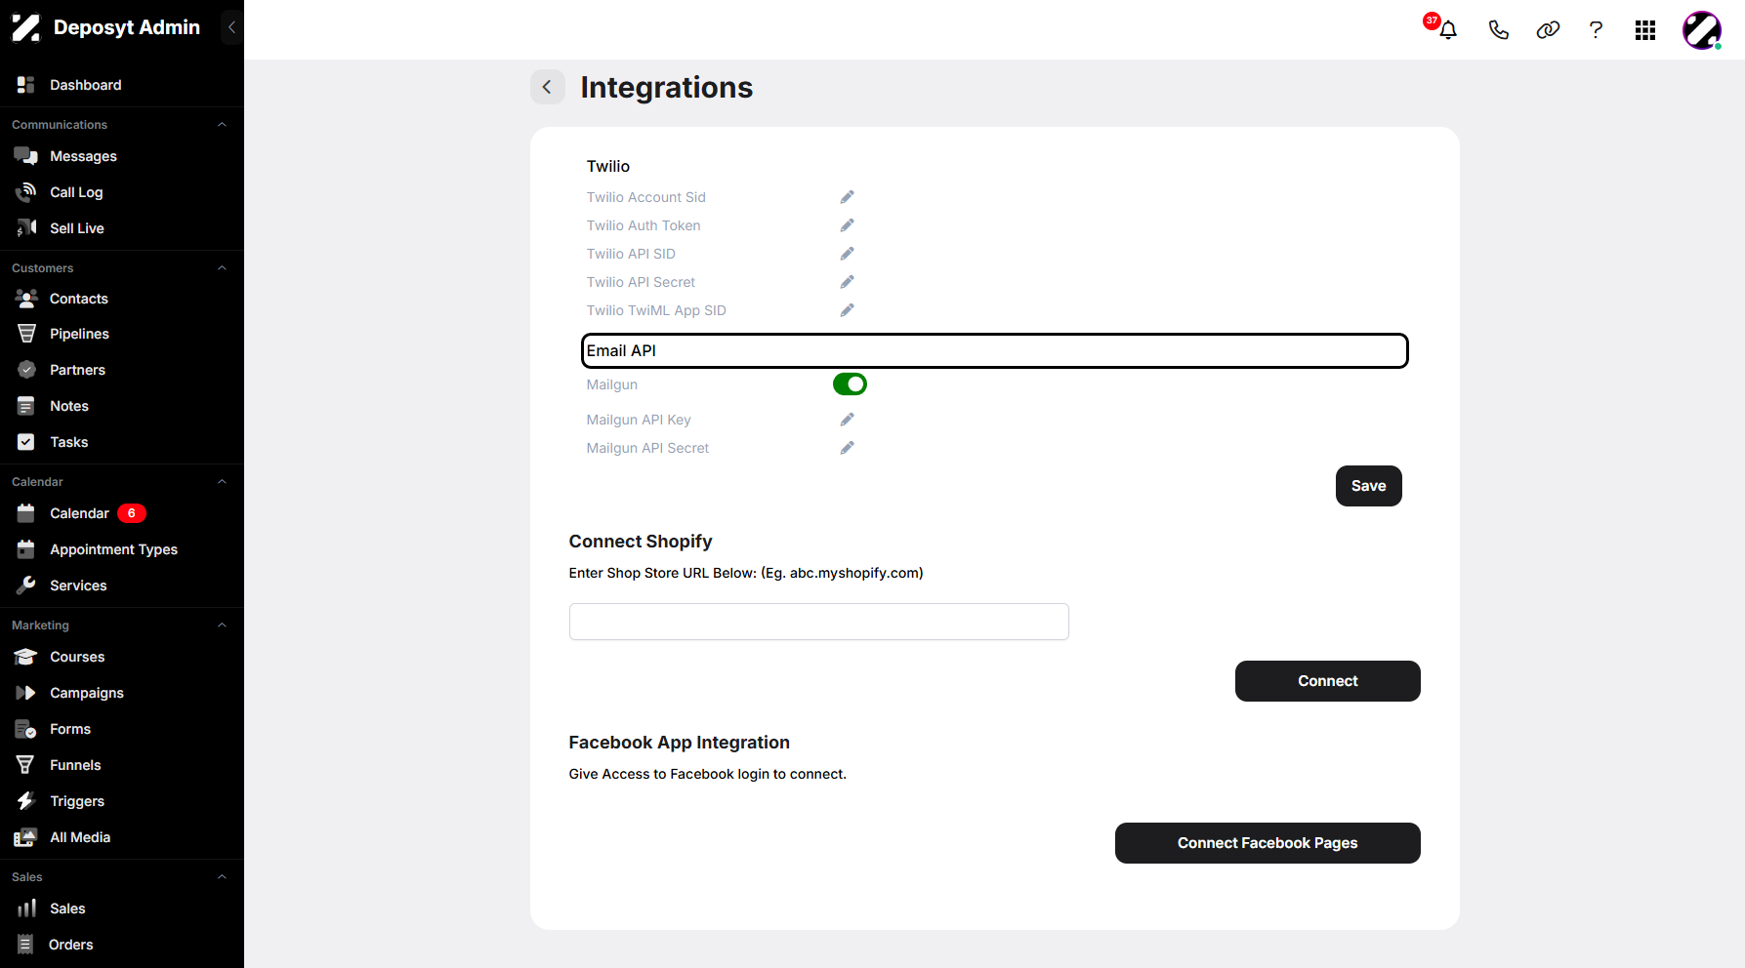Screen dimensions: 1745x968
Task: Click the link chain icon in header
Action: click(1548, 30)
